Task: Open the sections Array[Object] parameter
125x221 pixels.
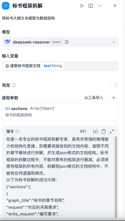Action: (x=60, y=112)
